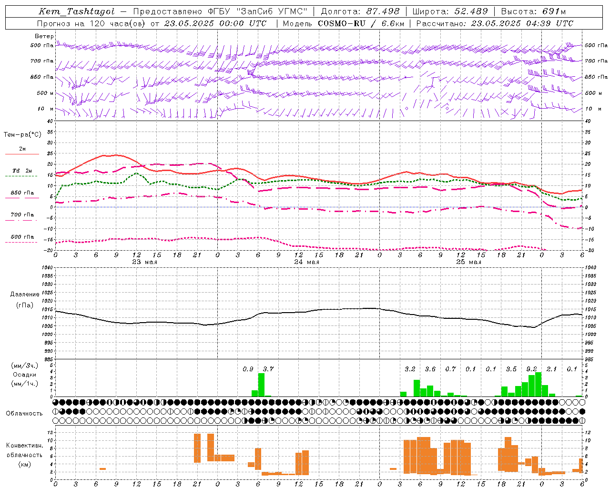The height and width of the screenshot is (488, 610).
Task: Select the left 500 гПа wind level label
Action: coord(42,45)
